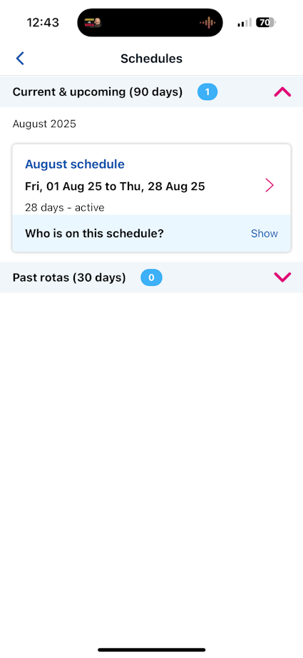
Task: Tap the home indicator bar
Action: point(151,650)
